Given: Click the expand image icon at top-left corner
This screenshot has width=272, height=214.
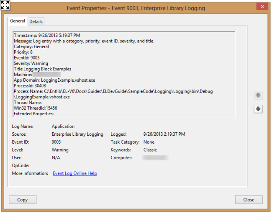Looking at the screenshot, I should pos(5,5).
